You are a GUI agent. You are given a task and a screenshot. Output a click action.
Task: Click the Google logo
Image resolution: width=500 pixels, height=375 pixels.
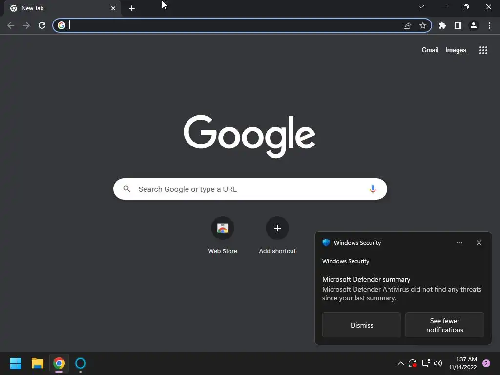(x=250, y=136)
